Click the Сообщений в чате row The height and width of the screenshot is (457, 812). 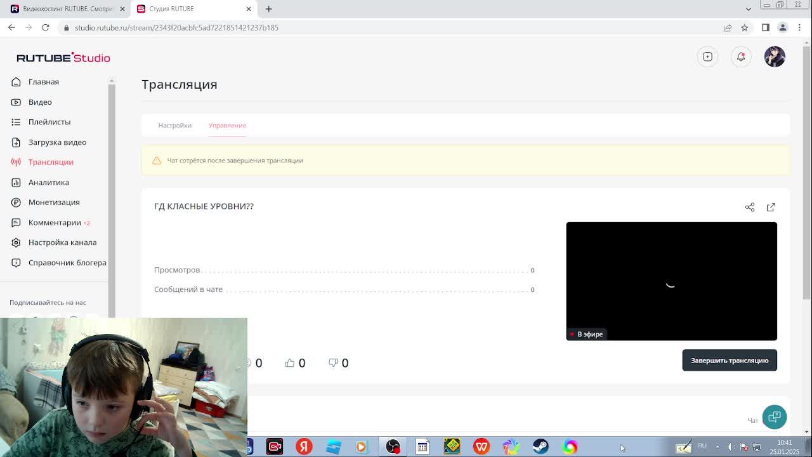(x=344, y=289)
